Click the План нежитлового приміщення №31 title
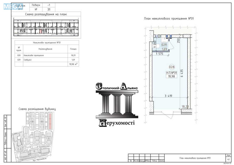Image resolution: width=234 pixels, height=165 pixels. coord(169,18)
